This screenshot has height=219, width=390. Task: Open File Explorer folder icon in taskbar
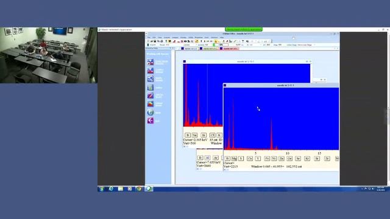[x=121, y=189]
